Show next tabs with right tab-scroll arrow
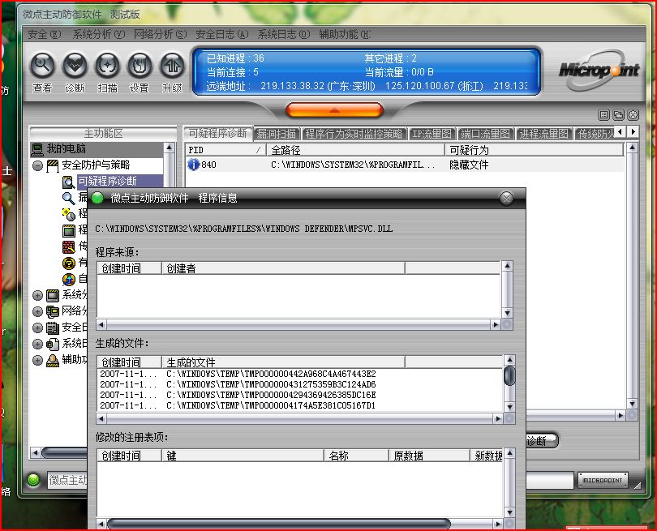 pyautogui.click(x=633, y=131)
